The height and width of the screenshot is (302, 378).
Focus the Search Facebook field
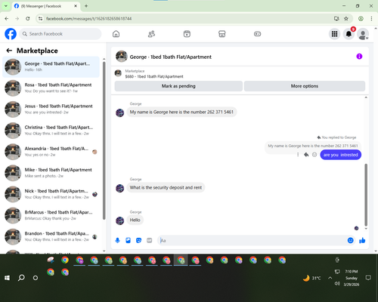coord(60,34)
